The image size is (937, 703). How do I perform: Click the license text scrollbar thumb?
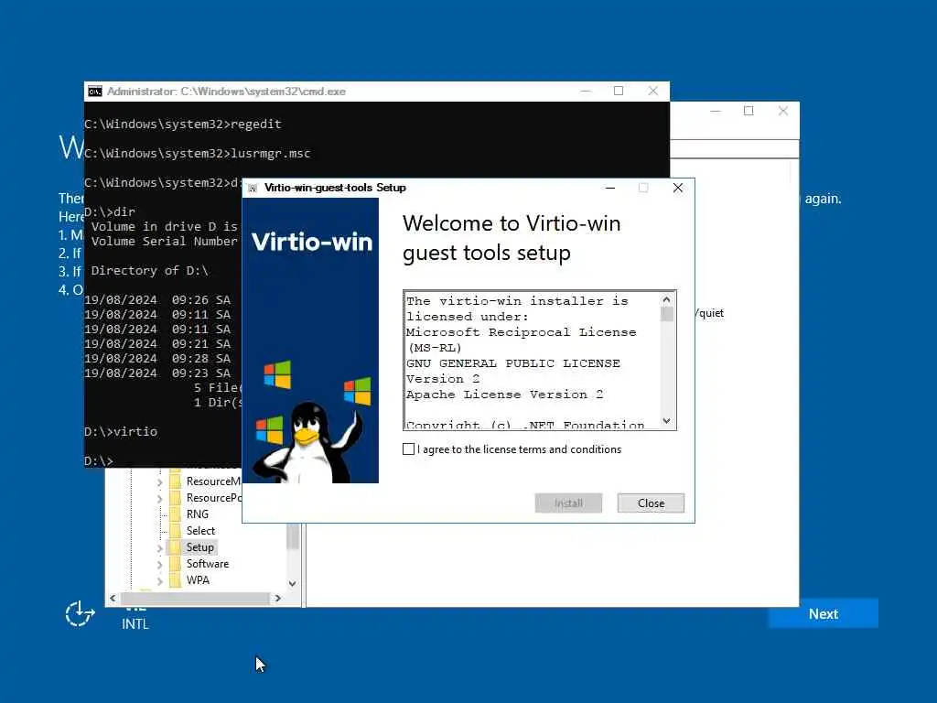point(667,314)
